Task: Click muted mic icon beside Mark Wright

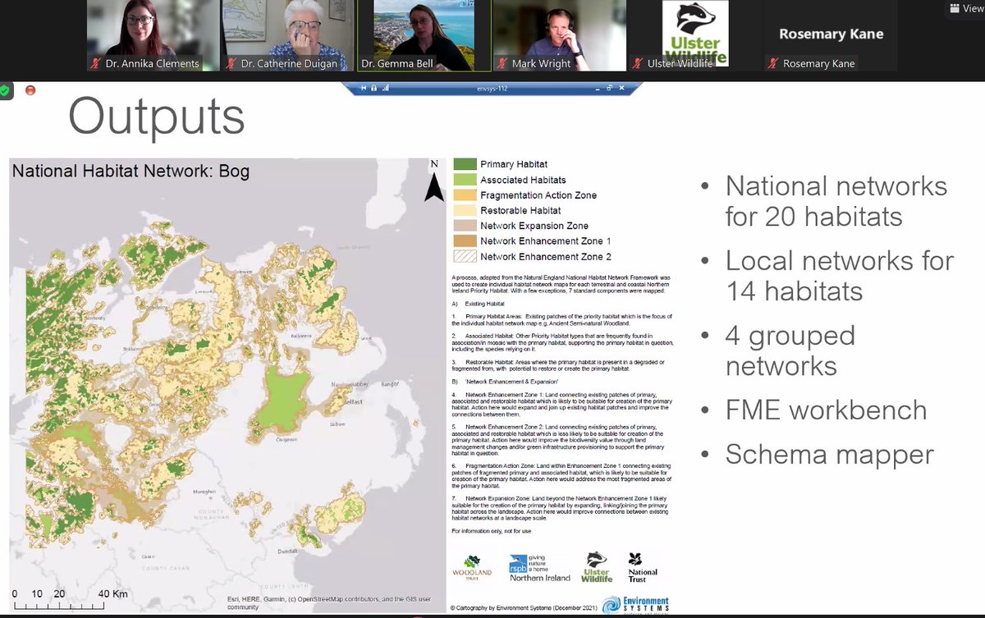Action: 501,63
